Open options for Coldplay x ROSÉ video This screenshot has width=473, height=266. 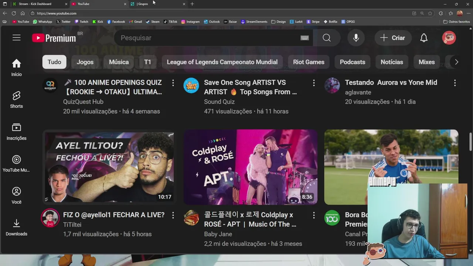coord(314,215)
